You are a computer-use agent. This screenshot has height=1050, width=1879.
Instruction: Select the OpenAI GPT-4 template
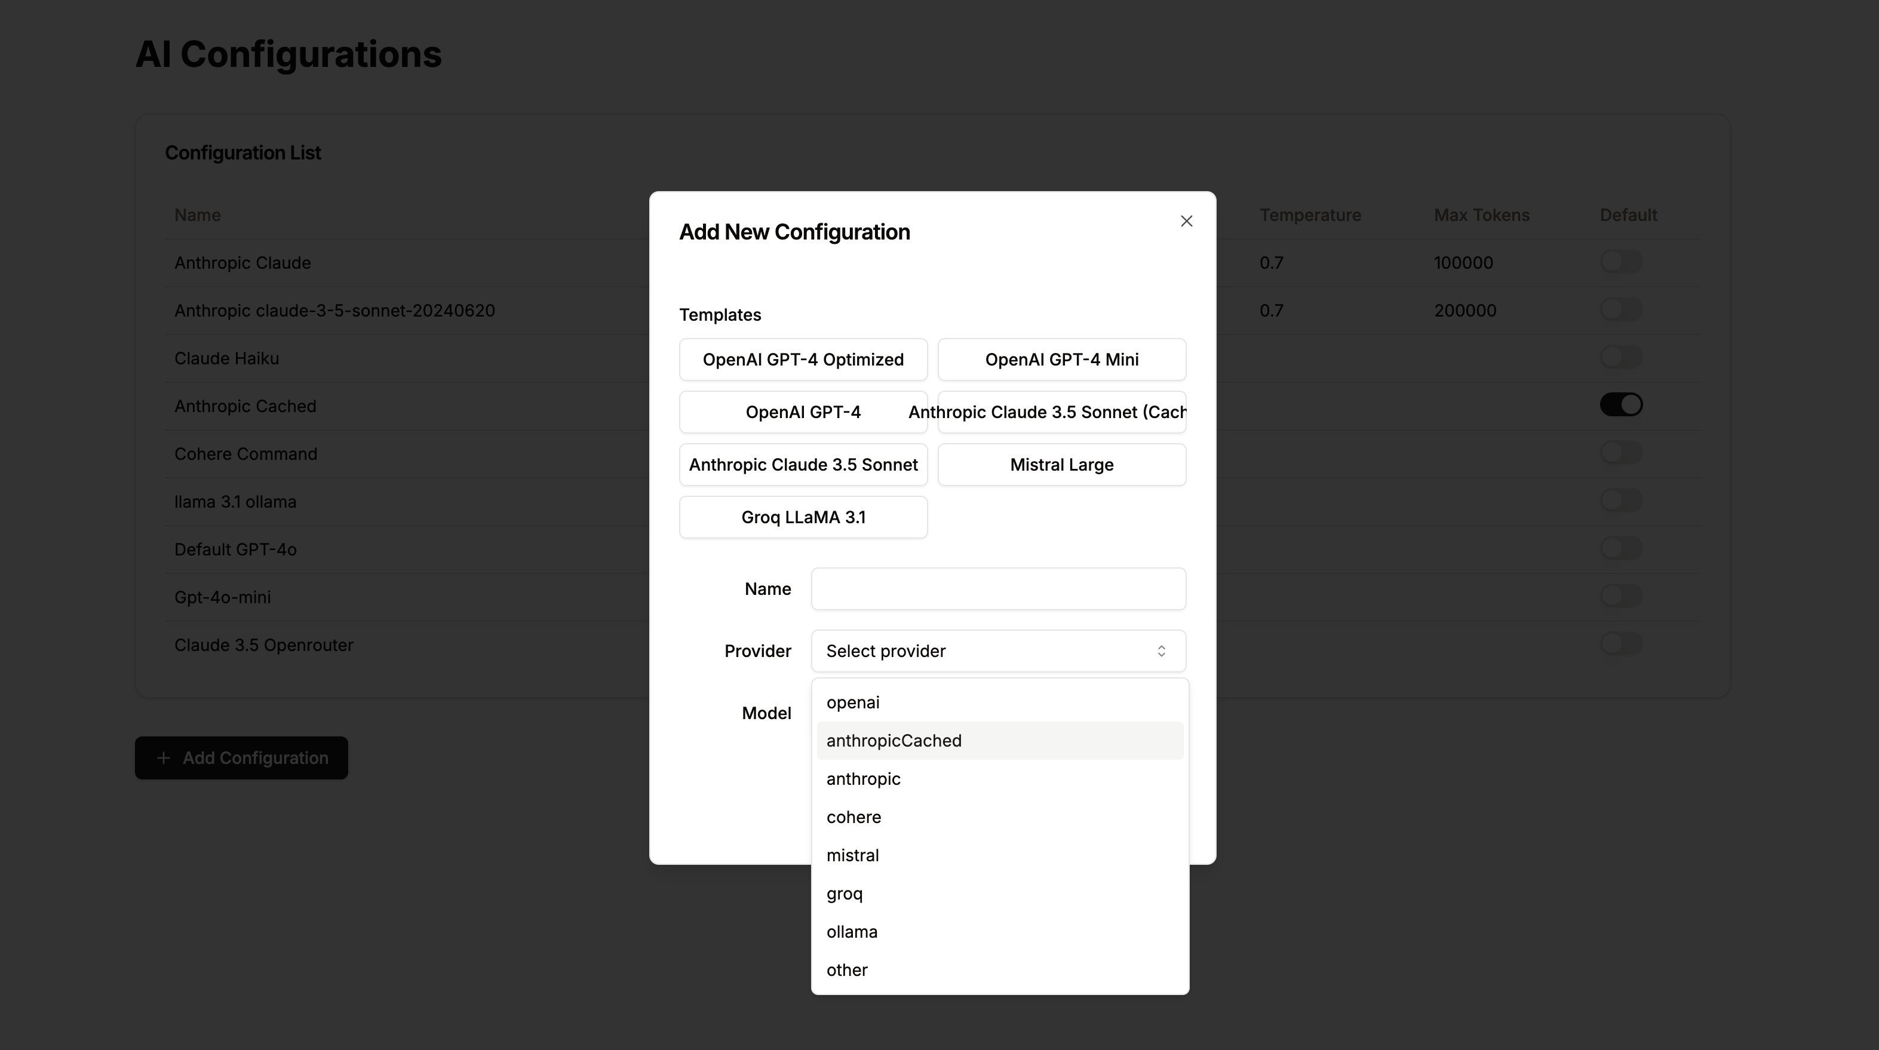pos(802,412)
